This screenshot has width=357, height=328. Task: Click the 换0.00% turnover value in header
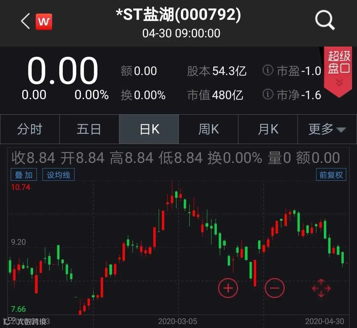(143, 94)
